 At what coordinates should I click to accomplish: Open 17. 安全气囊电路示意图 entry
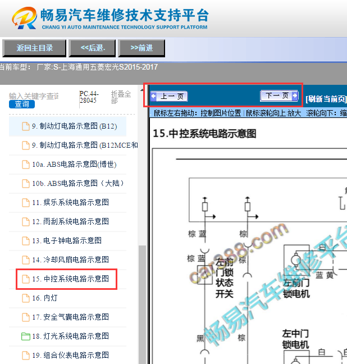coord(71,317)
